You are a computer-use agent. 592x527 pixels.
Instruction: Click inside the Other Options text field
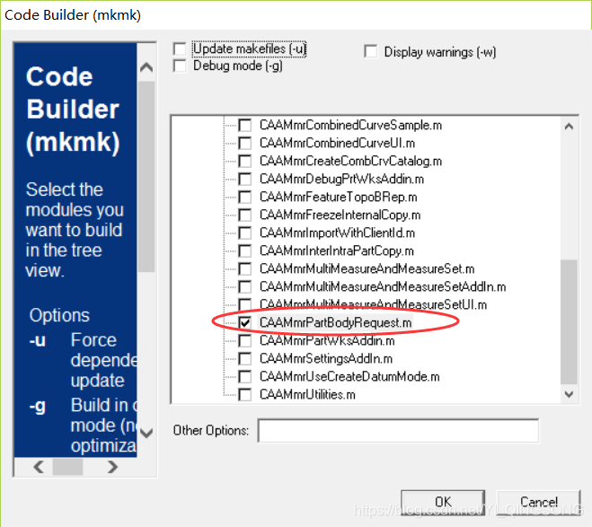coord(397,431)
